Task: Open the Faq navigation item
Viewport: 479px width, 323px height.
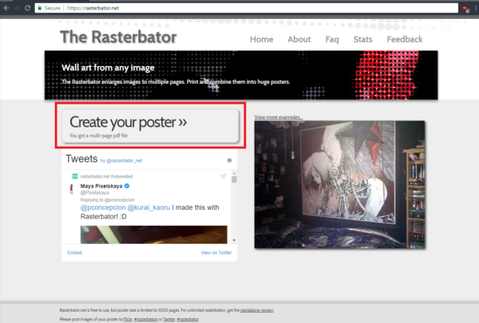Action: [x=332, y=39]
